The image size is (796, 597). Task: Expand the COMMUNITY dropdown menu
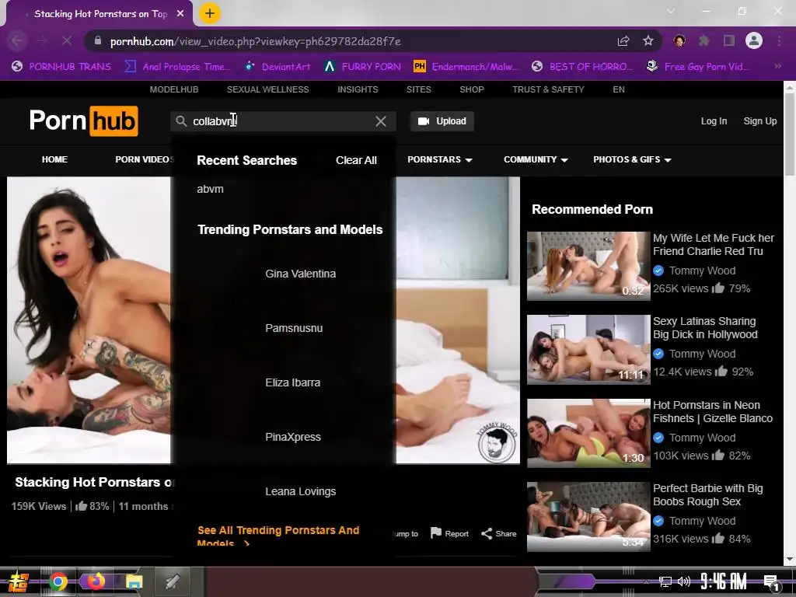tap(536, 159)
